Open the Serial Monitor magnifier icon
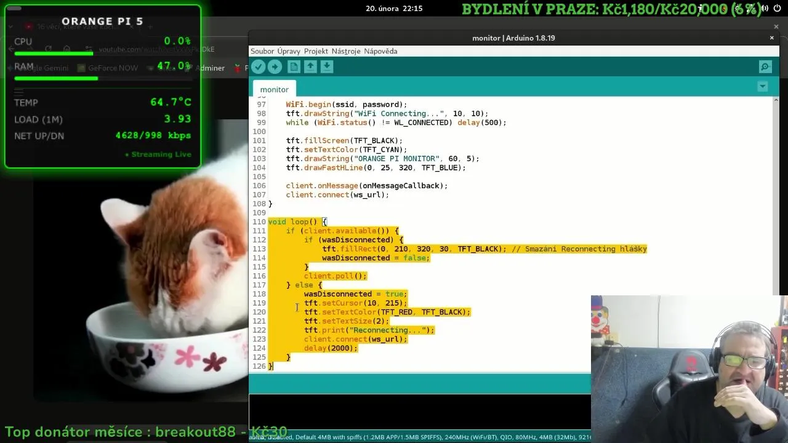Image resolution: width=788 pixels, height=443 pixels. coord(765,67)
